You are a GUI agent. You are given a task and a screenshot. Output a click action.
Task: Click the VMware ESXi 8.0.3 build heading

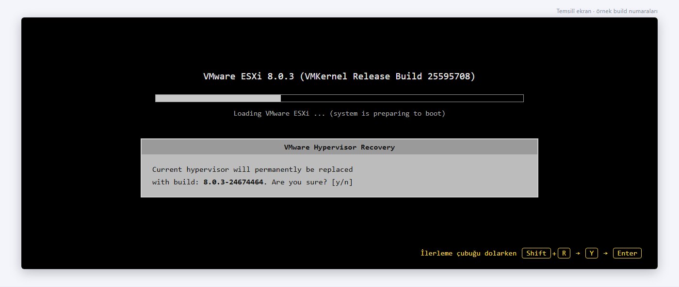coord(339,76)
